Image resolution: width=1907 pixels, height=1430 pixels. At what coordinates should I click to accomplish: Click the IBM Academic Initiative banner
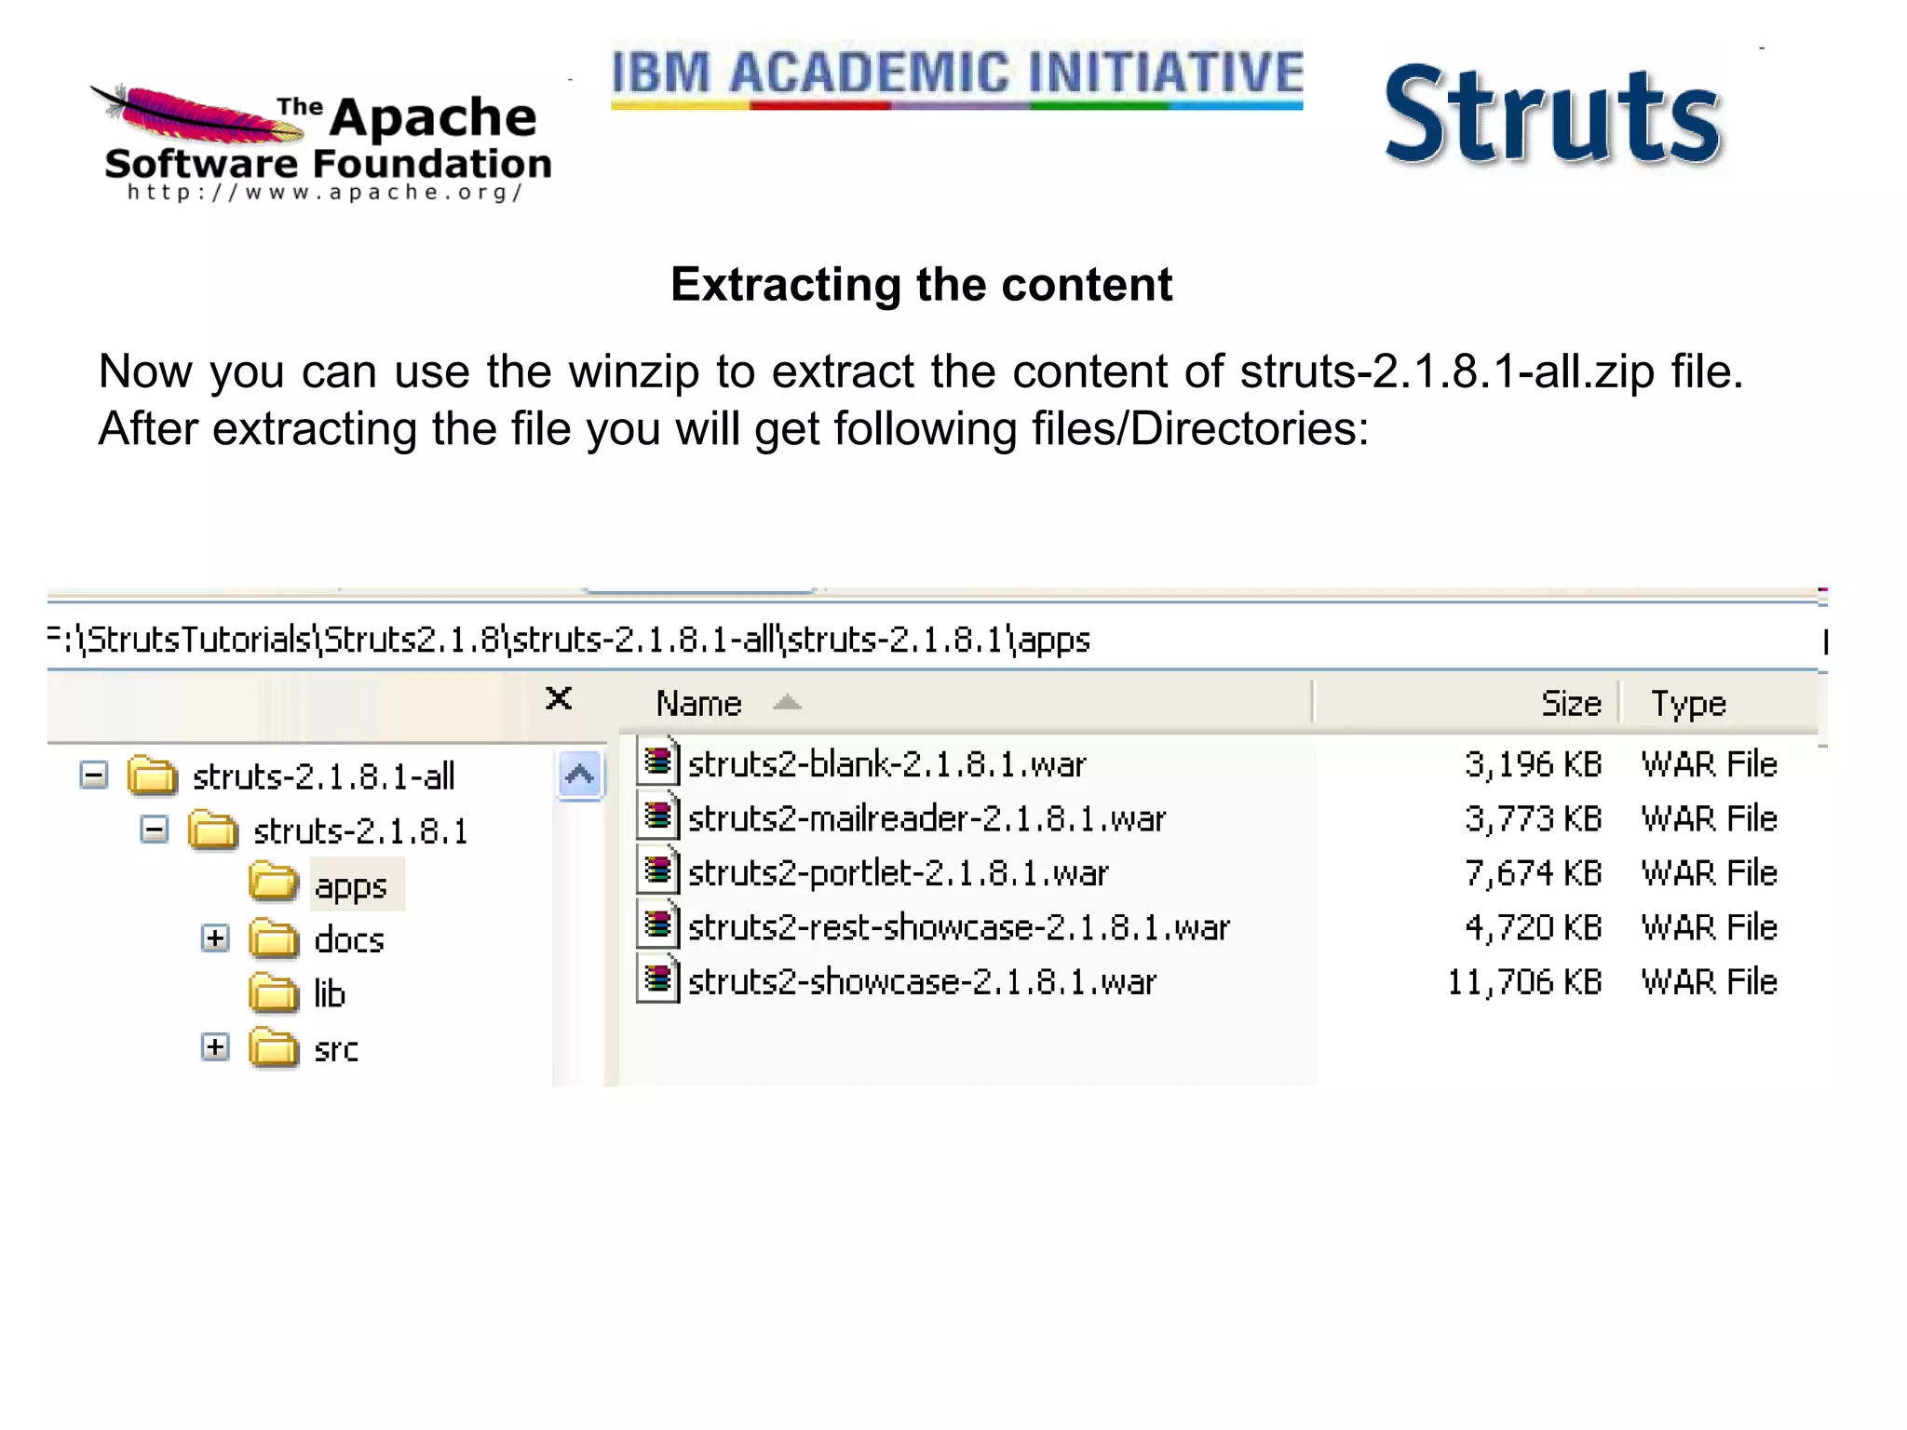click(957, 78)
